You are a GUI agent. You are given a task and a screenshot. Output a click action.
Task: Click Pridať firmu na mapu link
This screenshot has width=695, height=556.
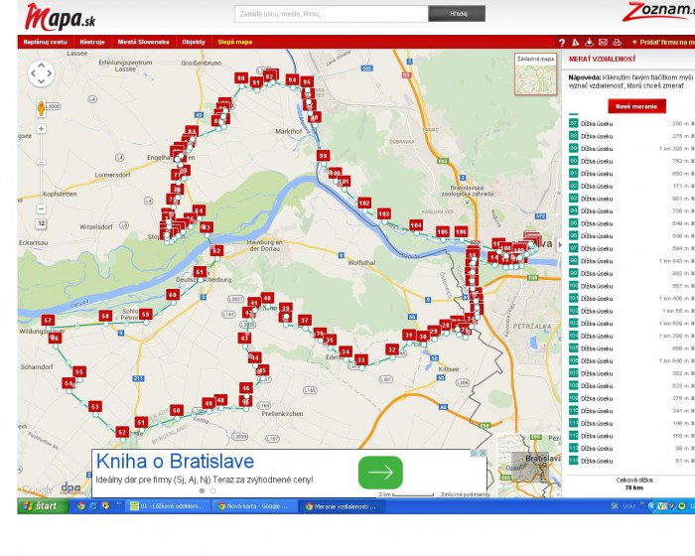point(663,42)
